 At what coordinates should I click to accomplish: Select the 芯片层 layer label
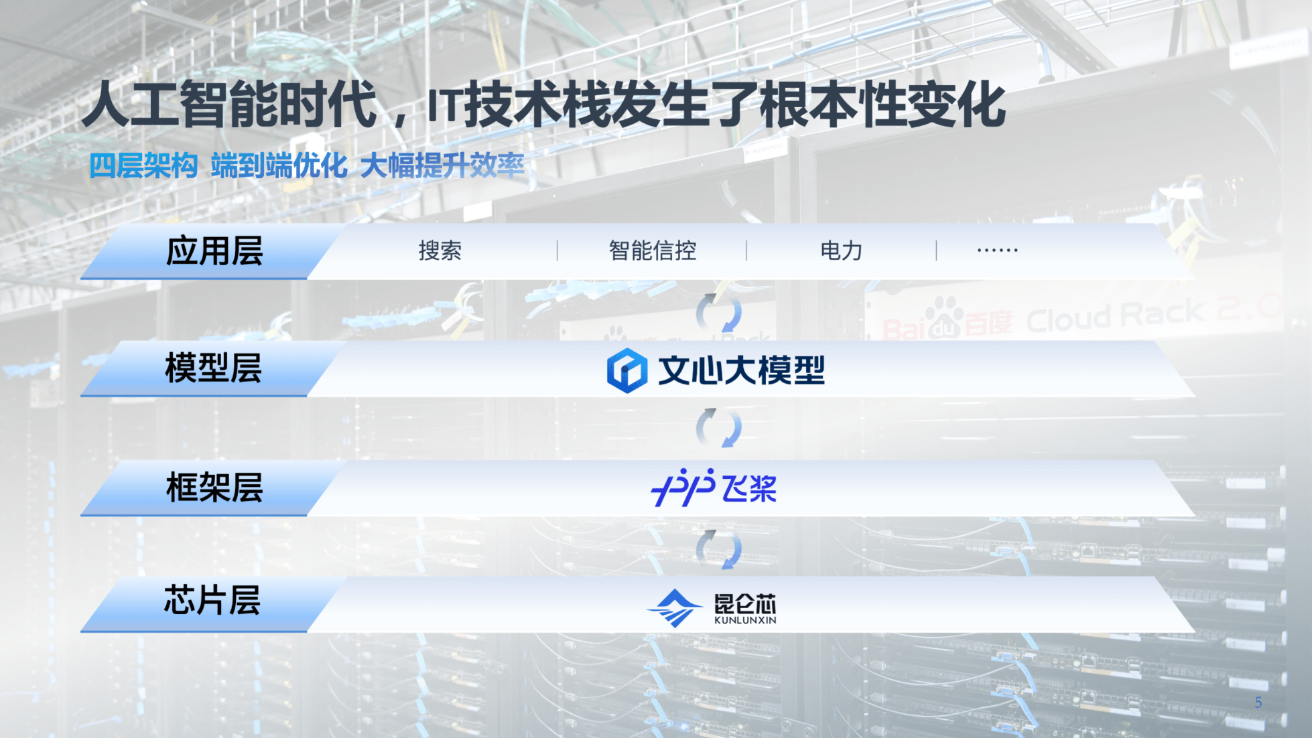click(x=212, y=600)
